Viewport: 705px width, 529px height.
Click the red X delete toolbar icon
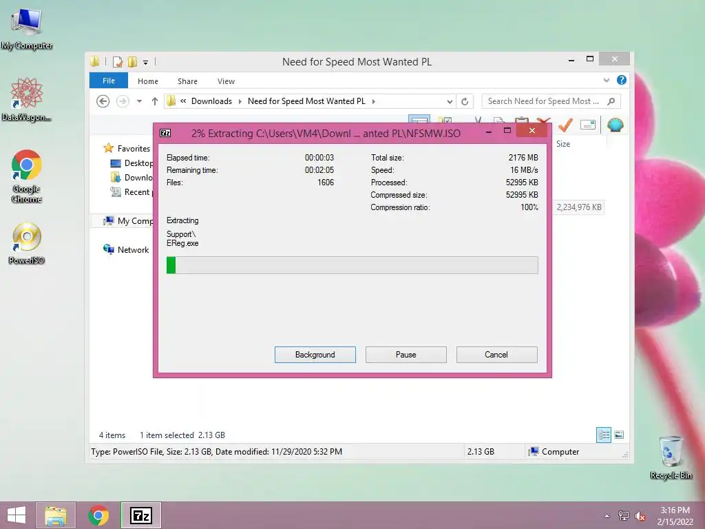click(545, 121)
